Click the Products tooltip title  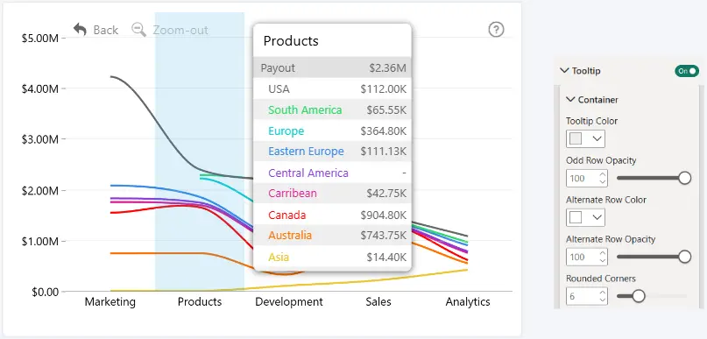coord(291,40)
